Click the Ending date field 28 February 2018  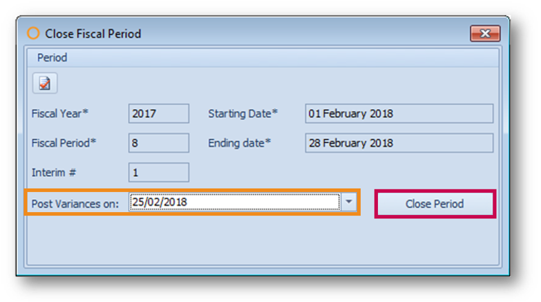pyautogui.click(x=399, y=143)
